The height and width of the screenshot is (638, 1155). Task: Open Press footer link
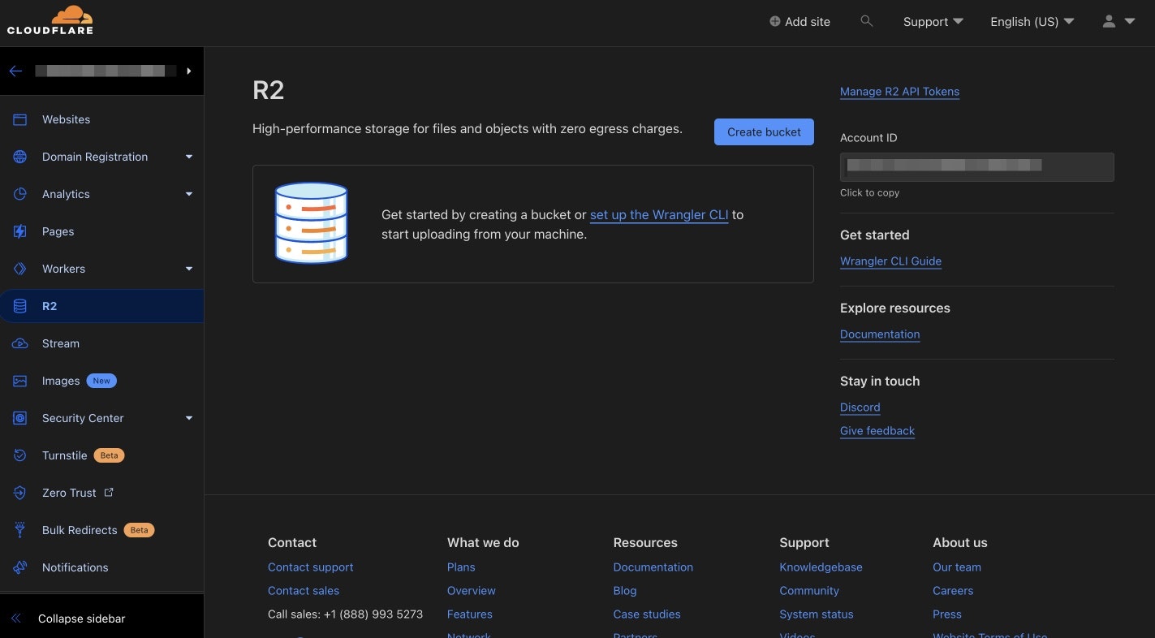[947, 614]
